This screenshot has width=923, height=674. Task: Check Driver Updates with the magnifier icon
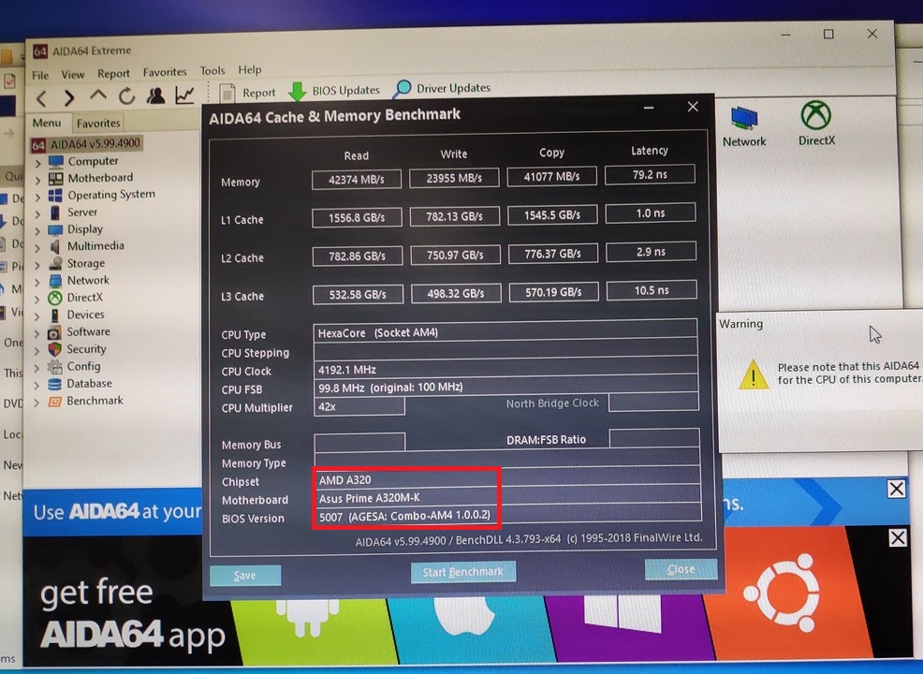click(403, 88)
